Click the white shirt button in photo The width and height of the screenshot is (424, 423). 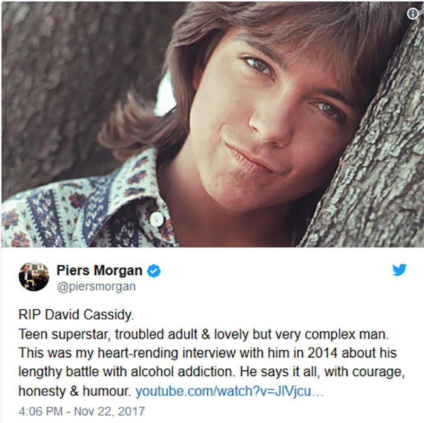point(156,218)
